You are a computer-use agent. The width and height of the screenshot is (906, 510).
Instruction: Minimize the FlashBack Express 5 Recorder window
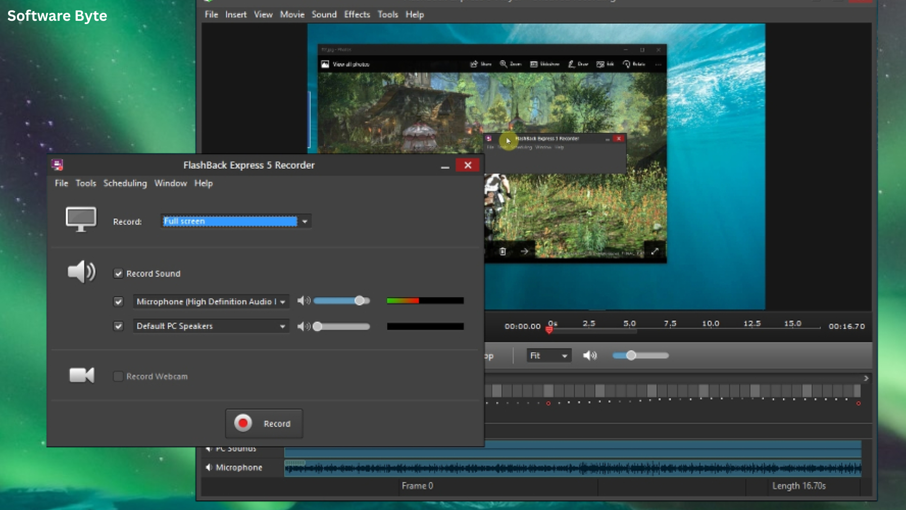(445, 165)
